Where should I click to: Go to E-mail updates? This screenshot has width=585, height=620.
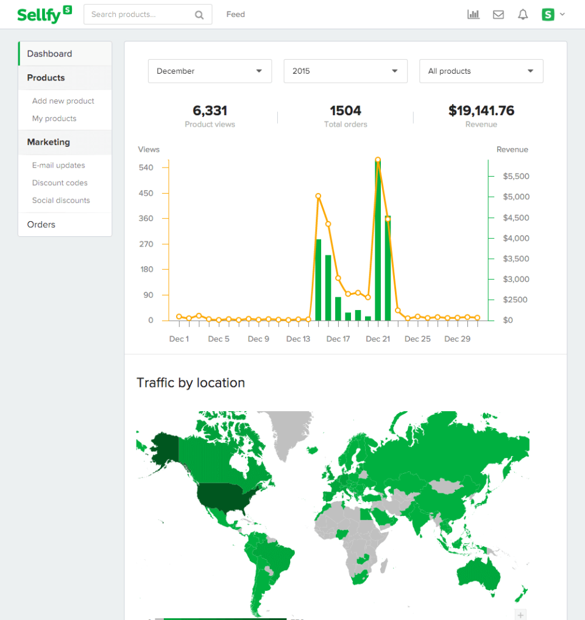point(58,166)
